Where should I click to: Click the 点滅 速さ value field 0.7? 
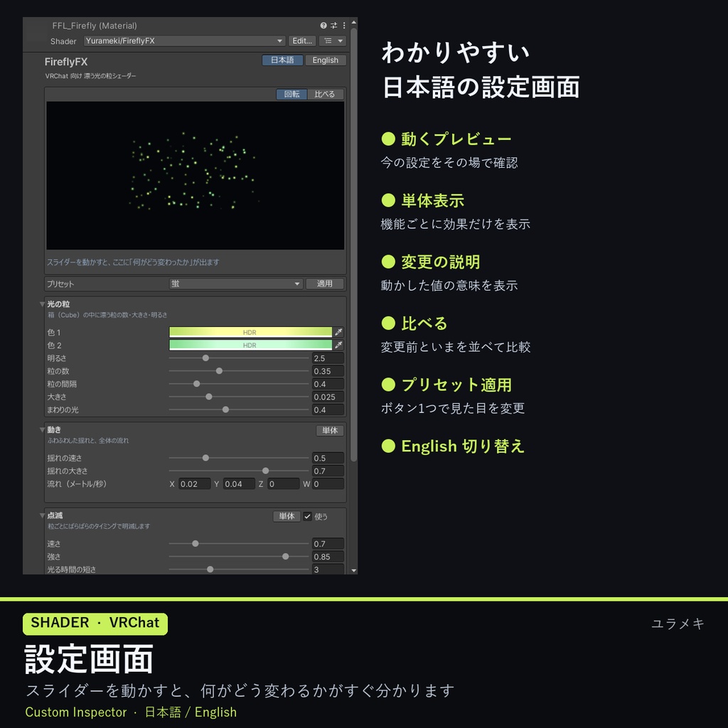pos(328,544)
